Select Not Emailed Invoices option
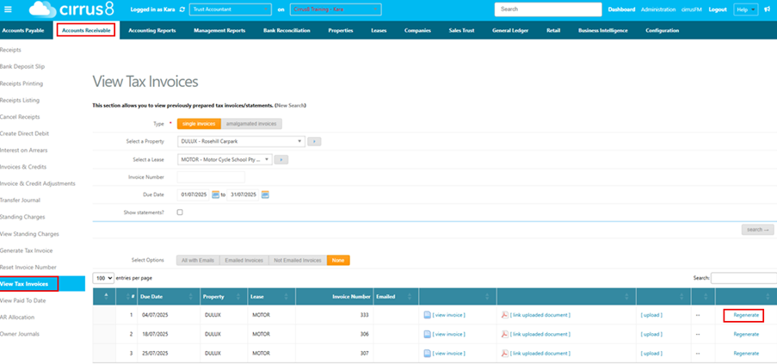Viewport: 777px width, 364px height. tap(298, 261)
